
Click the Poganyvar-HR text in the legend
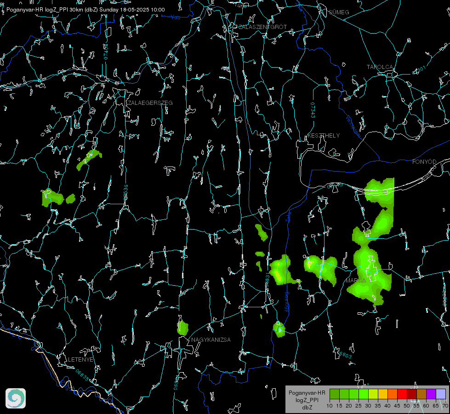tap(307, 392)
